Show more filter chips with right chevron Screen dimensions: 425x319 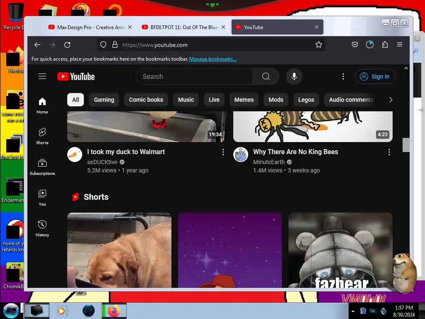(391, 100)
